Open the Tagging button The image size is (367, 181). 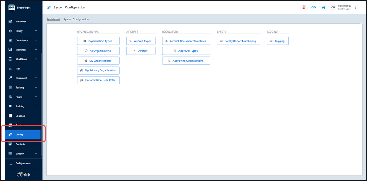(x=277, y=41)
